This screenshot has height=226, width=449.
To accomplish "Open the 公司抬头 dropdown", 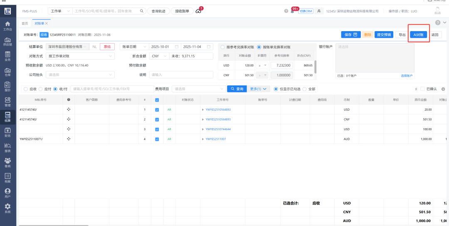I will pos(80,75).
